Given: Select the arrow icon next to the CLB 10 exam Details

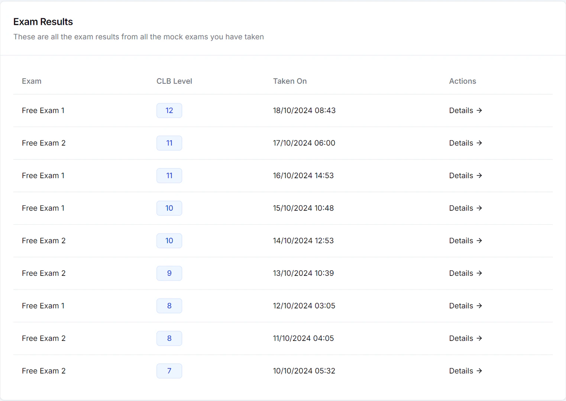Looking at the screenshot, I should click(x=479, y=208).
